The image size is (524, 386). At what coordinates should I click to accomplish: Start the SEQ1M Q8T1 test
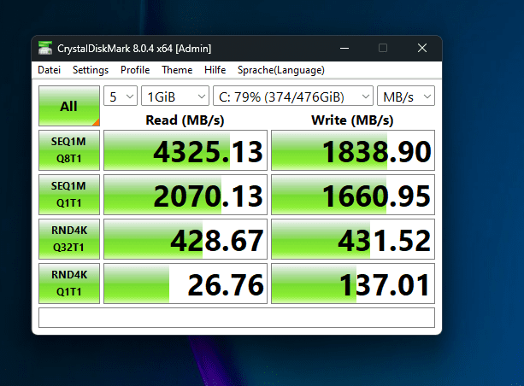pyautogui.click(x=69, y=150)
